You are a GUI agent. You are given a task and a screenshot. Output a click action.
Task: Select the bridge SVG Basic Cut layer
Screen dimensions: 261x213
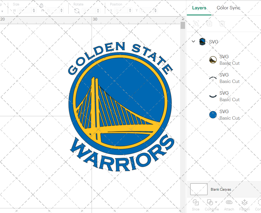coord(224,60)
